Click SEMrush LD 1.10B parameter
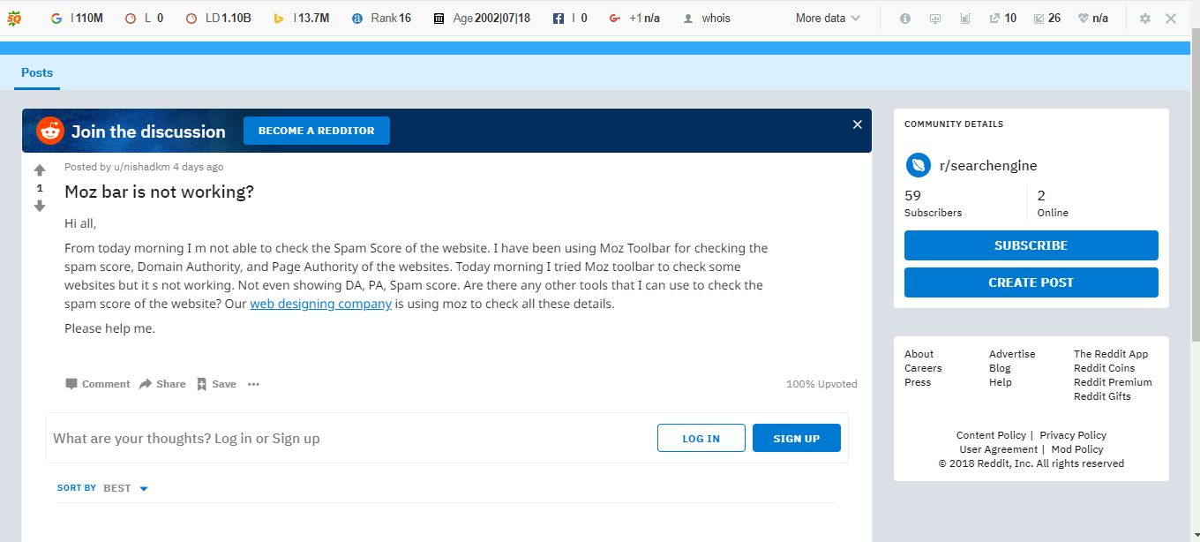Screen dimensions: 1200x542 [x=219, y=18]
